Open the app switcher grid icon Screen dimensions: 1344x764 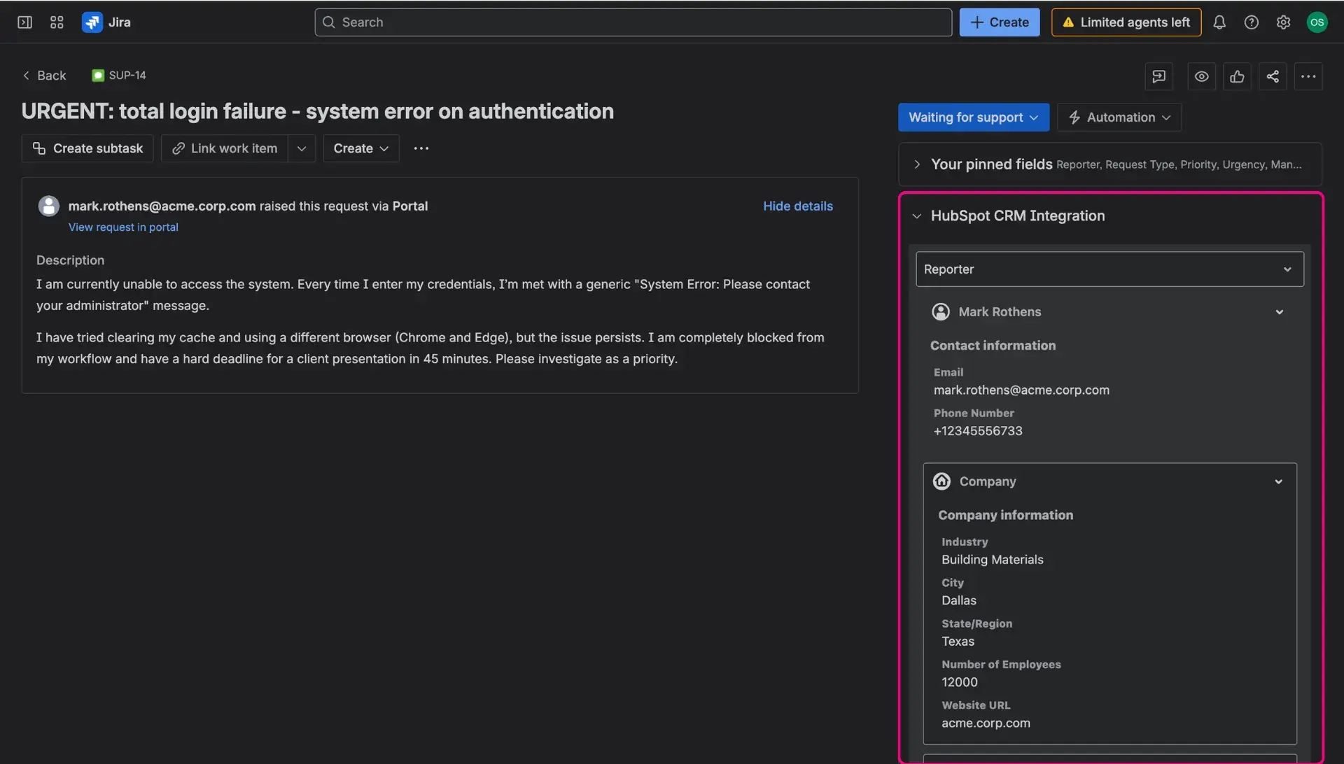coord(57,22)
